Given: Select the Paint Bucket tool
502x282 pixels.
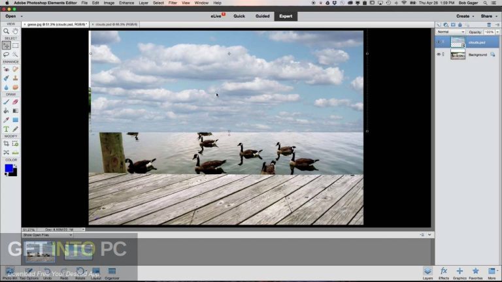Looking at the screenshot, I should 6,110.
